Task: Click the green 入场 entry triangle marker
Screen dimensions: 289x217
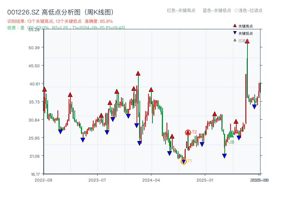Action: coord(230,135)
